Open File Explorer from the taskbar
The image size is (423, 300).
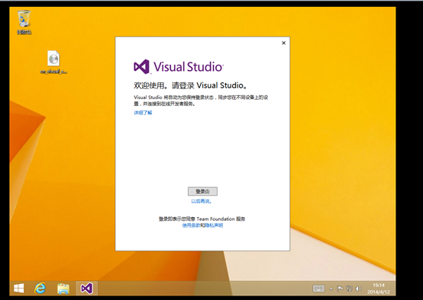pos(63,289)
